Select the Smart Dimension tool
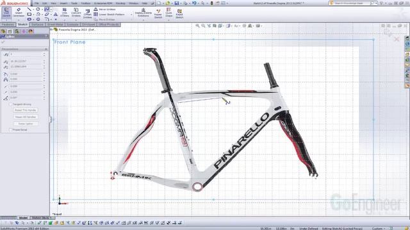 pyautogui.click(x=19, y=12)
